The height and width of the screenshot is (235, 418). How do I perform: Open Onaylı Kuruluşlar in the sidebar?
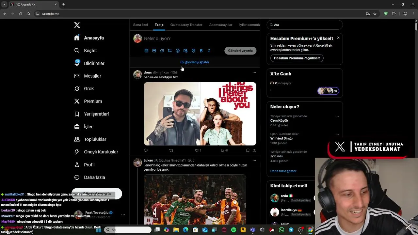(96, 152)
